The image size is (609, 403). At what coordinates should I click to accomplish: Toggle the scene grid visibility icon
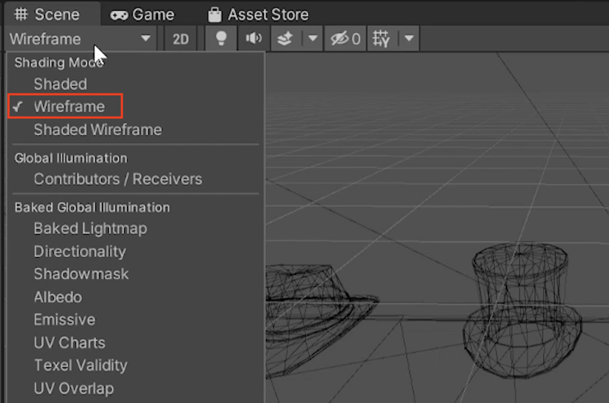coord(381,39)
